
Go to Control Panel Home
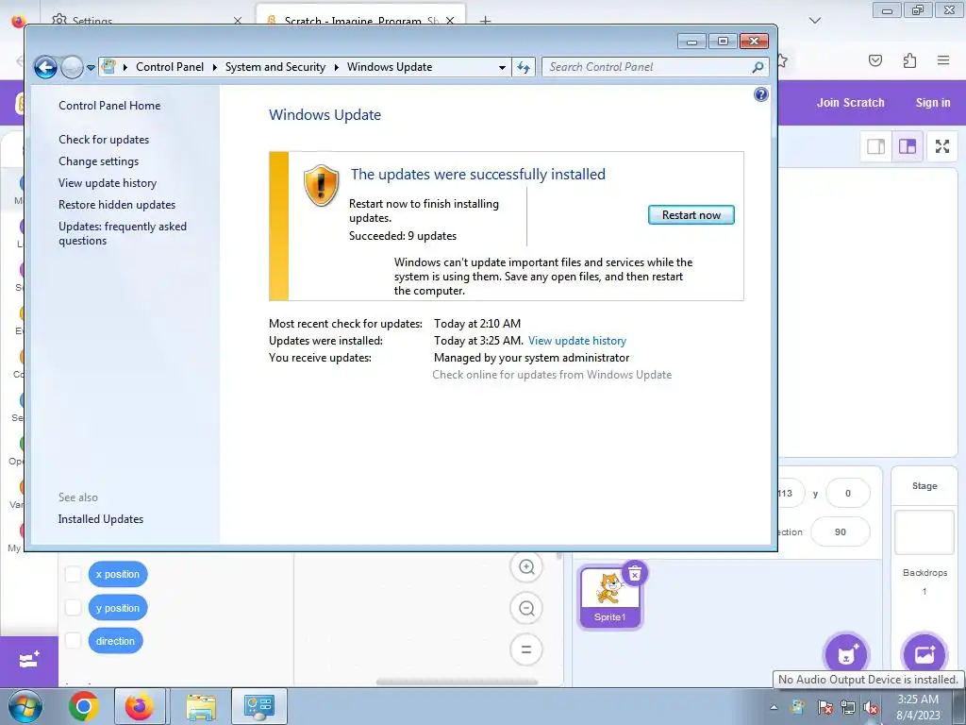click(x=109, y=106)
